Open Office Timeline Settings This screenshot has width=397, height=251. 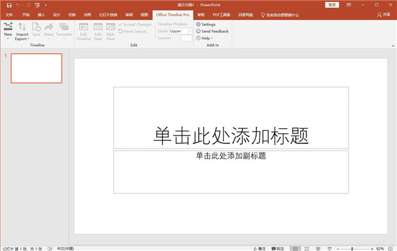[x=206, y=24]
